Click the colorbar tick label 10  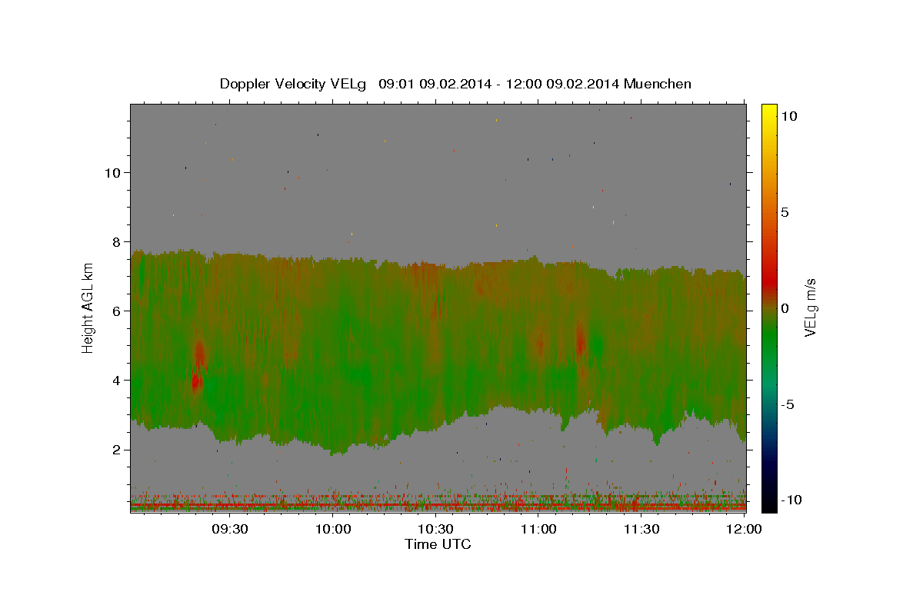click(788, 116)
